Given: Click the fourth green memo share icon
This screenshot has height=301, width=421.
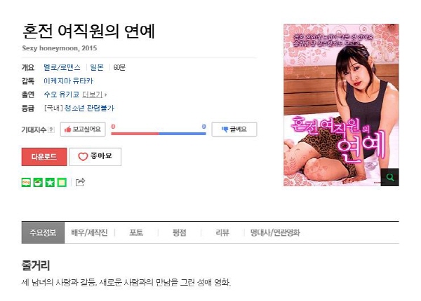Looking at the screenshot, I should pos(62,182).
